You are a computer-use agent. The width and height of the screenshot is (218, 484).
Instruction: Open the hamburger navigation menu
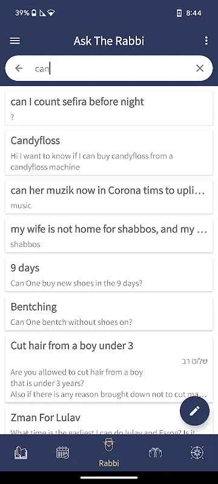pos(15,41)
